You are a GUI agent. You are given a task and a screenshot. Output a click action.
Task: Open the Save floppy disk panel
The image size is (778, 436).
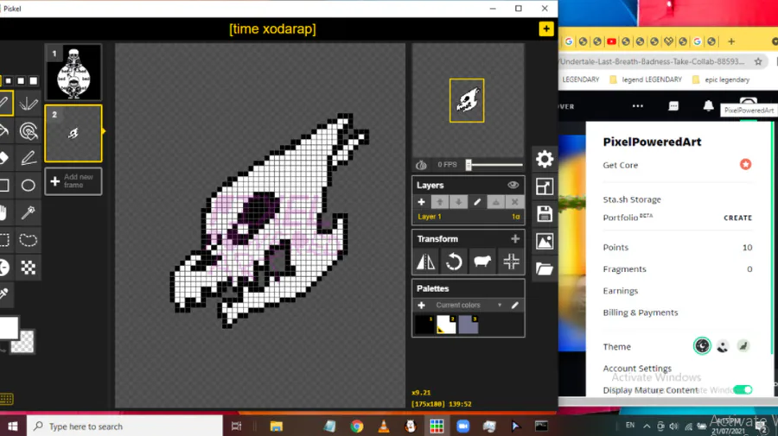(545, 214)
